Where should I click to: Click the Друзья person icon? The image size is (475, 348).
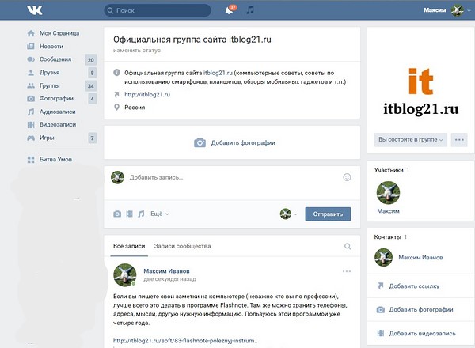[31, 73]
